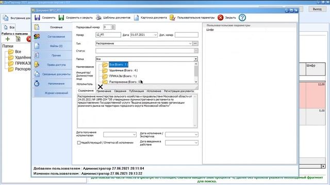Click the Доп. номер input field
The image size is (330, 185).
(187, 35)
